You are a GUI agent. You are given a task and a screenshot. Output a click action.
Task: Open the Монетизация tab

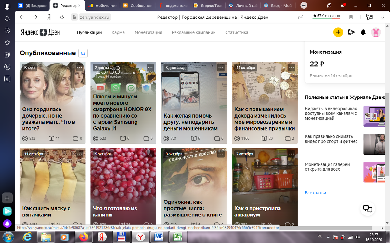tap(148, 32)
